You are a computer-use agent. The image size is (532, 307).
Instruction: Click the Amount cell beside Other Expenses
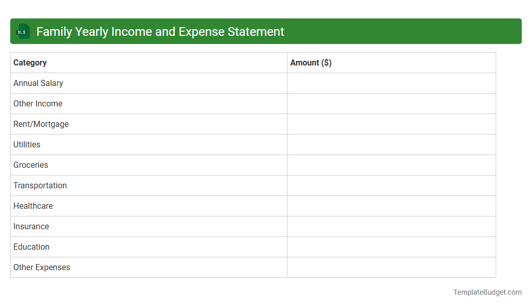click(x=391, y=267)
